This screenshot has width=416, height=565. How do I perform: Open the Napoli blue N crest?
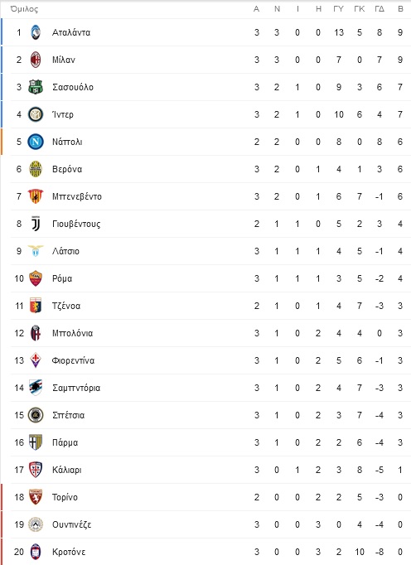[36, 142]
